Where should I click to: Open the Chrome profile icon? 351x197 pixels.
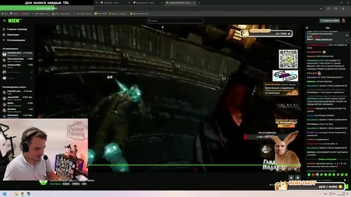pyautogui.click(x=343, y=8)
